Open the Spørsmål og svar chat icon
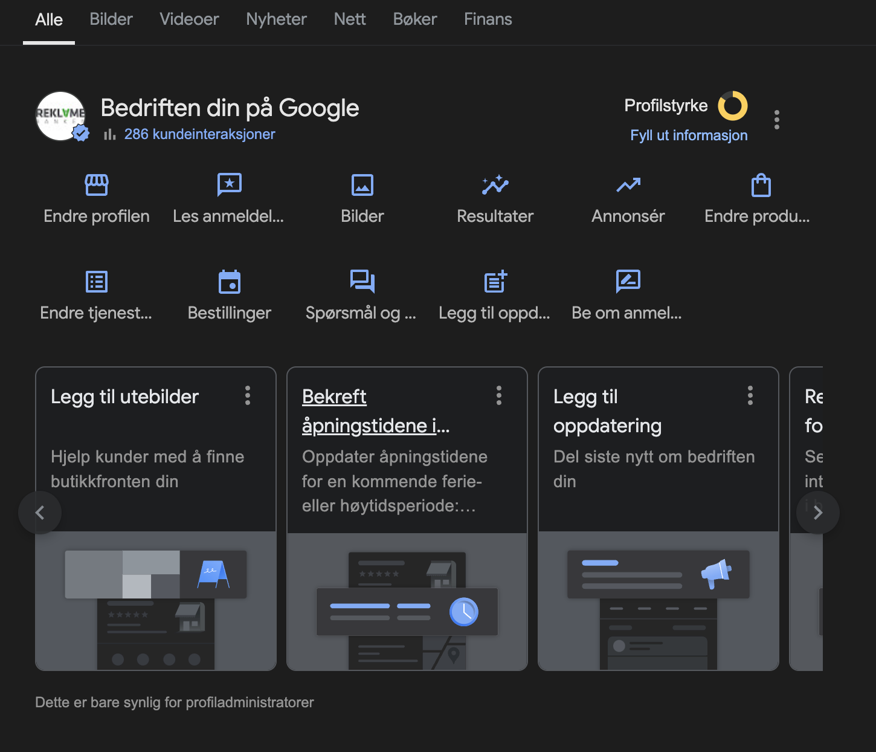 [x=362, y=282]
